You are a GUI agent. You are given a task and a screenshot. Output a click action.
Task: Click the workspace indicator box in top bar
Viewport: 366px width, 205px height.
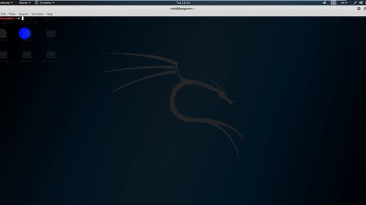[x=333, y=3]
